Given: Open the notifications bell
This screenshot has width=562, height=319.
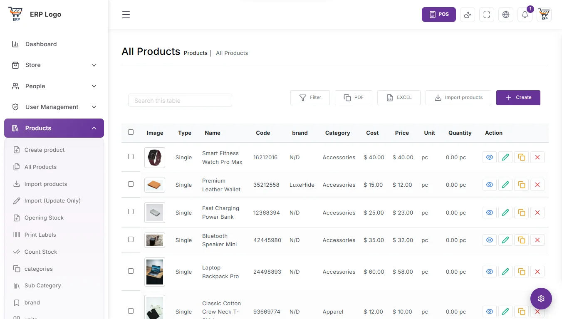Looking at the screenshot, I should pos(525,15).
